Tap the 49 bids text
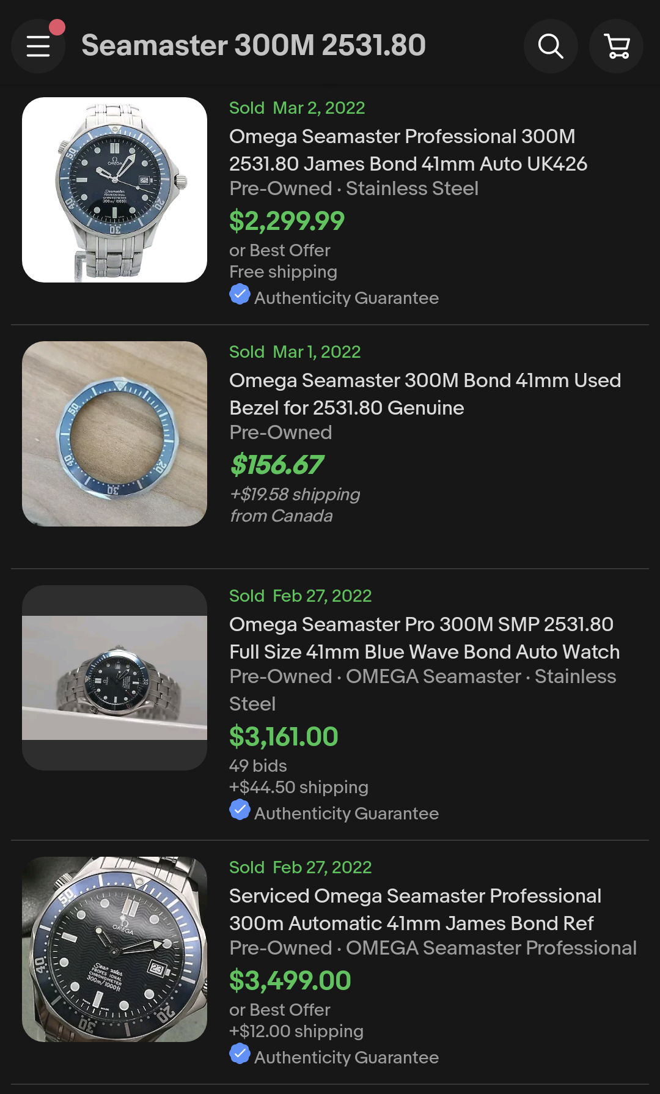The height and width of the screenshot is (1094, 660). (258, 766)
